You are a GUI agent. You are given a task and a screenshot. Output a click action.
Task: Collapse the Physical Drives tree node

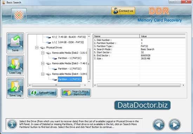37,47
